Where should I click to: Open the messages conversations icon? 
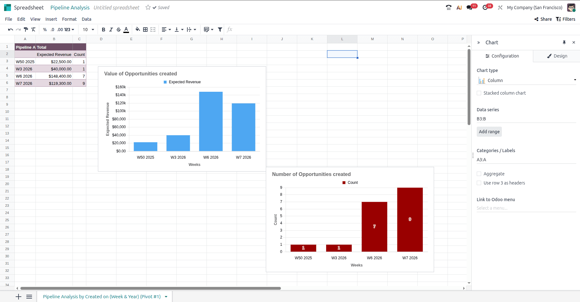pyautogui.click(x=470, y=8)
